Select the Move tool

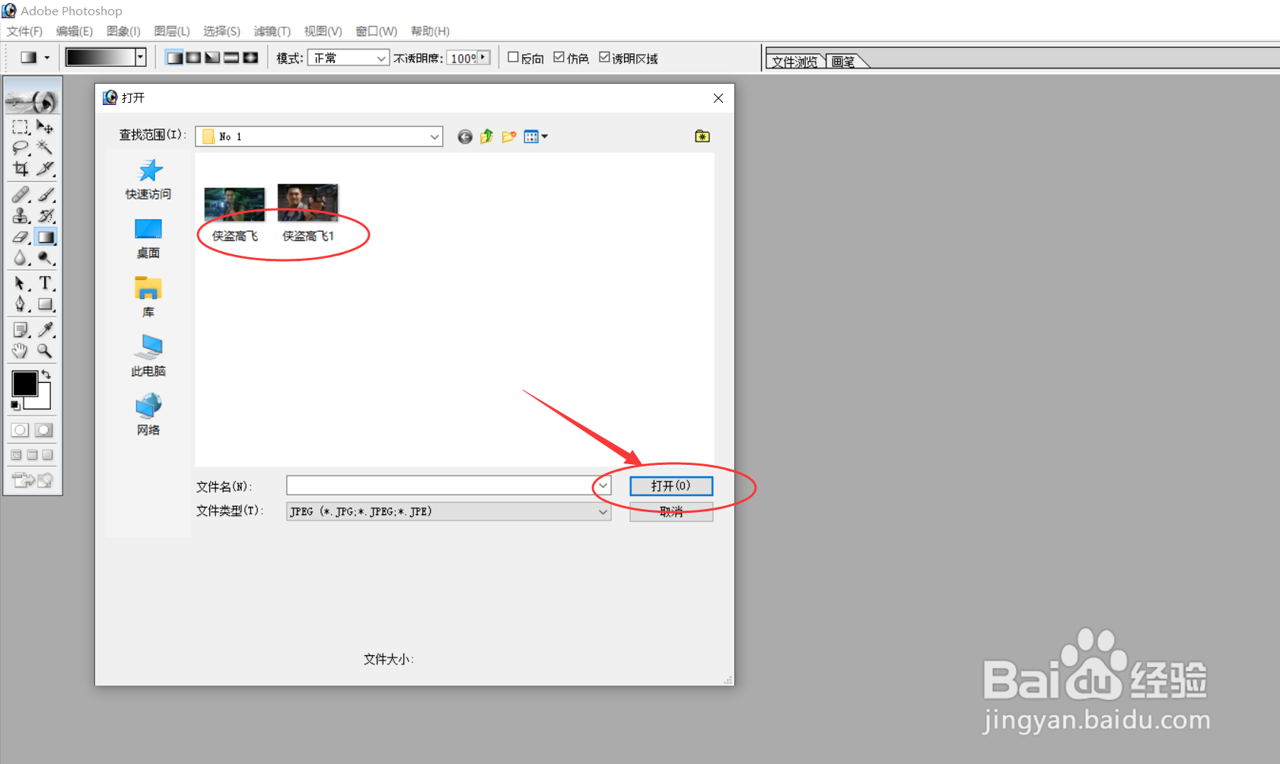tap(45, 127)
